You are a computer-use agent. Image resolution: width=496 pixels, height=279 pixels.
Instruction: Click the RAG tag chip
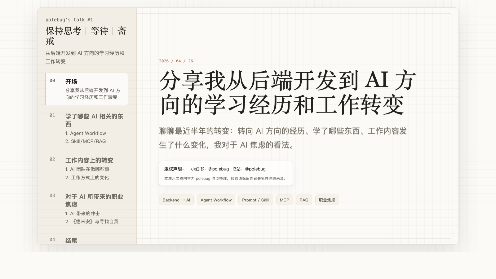[304, 200]
